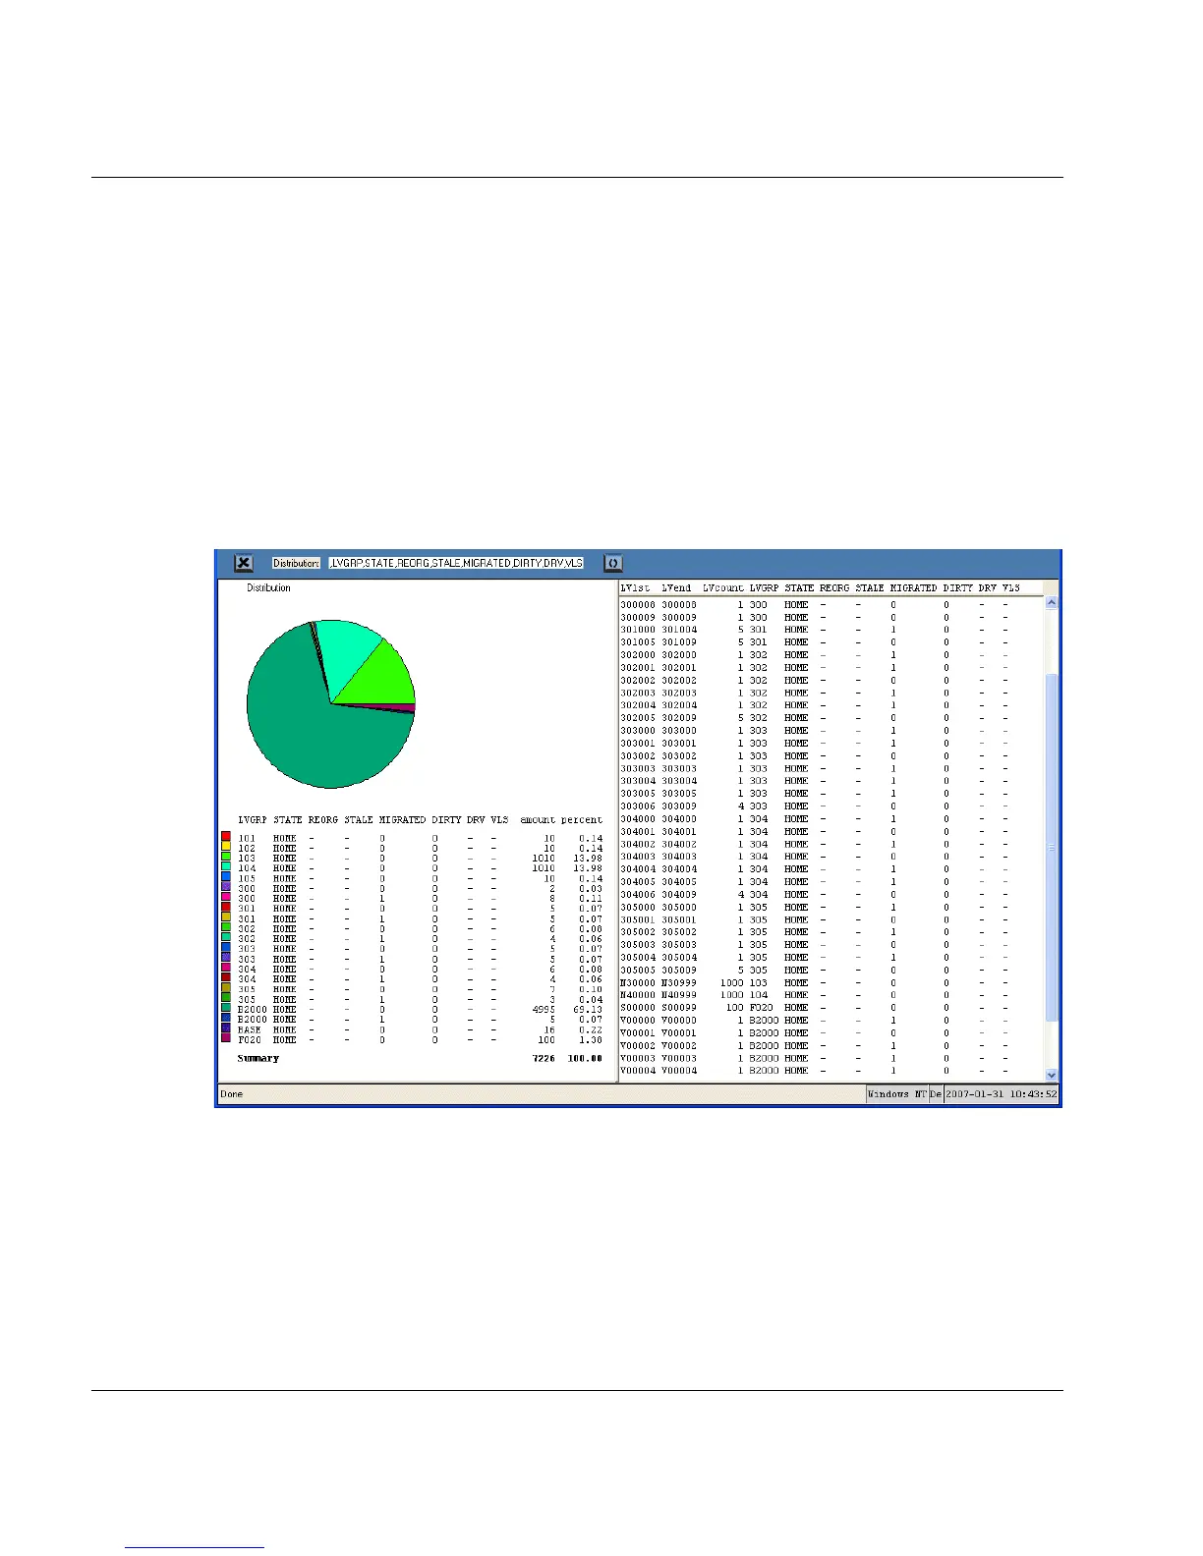Click the 'N40000' row in the LV table

816,995
